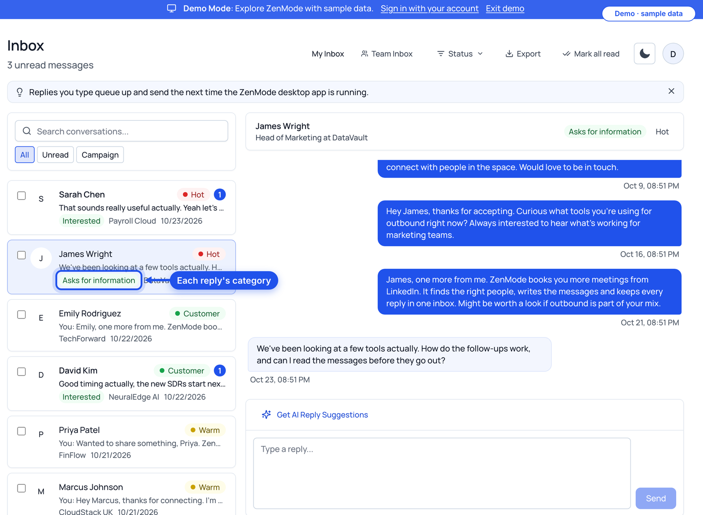
Task: Export the inbox conversations
Action: pos(523,54)
